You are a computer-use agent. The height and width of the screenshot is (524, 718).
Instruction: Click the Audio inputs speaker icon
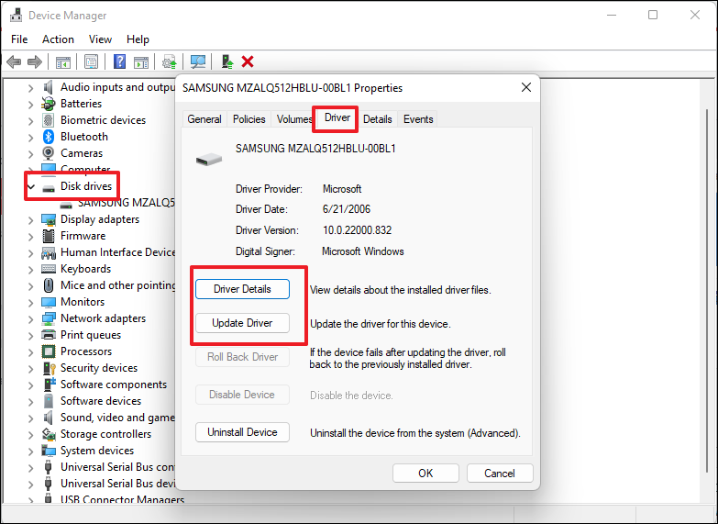(48, 87)
